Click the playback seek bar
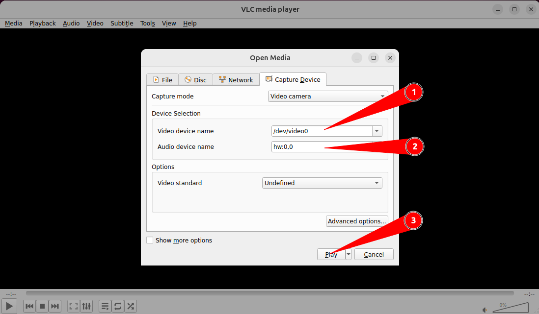 pos(270,293)
